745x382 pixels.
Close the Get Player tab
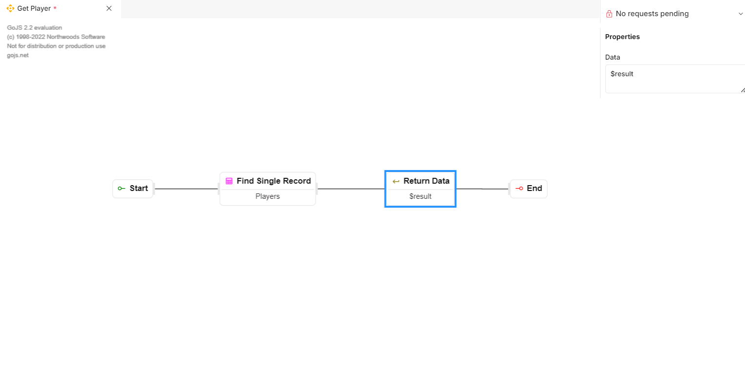point(109,8)
